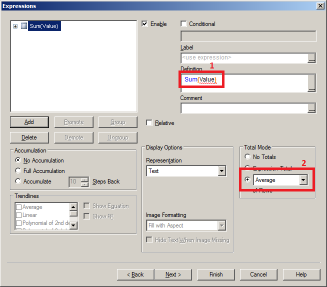Open the Representation dropdown
The height and width of the screenshot is (287, 327).
pyautogui.click(x=222, y=171)
